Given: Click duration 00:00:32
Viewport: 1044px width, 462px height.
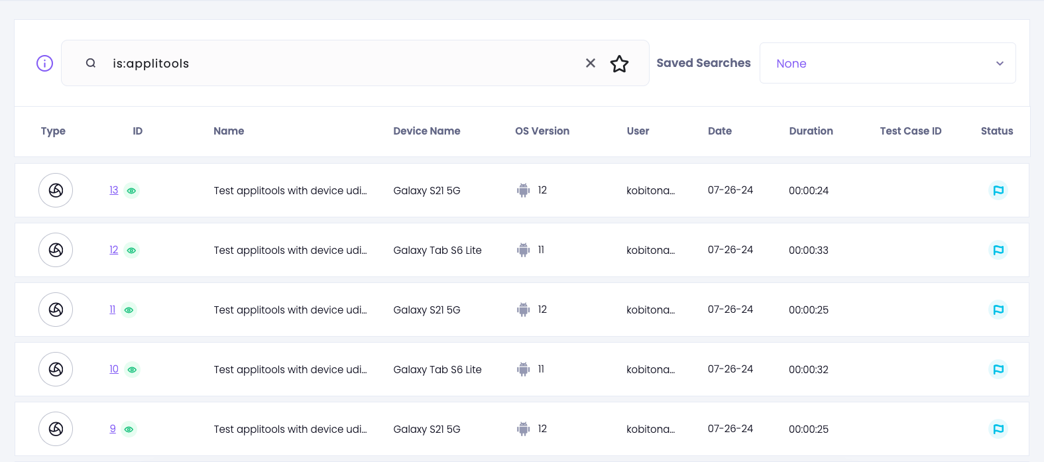Looking at the screenshot, I should (x=809, y=370).
